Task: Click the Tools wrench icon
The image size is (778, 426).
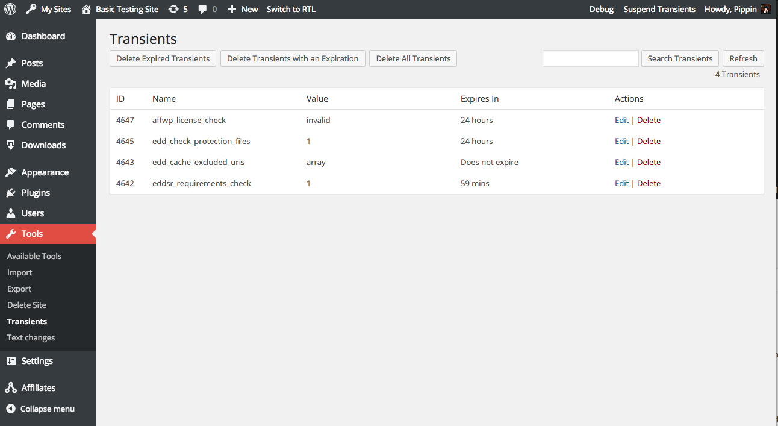Action: tap(11, 234)
